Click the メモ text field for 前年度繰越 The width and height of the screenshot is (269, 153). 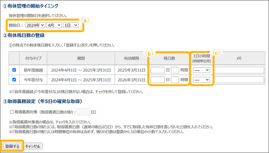point(239,70)
